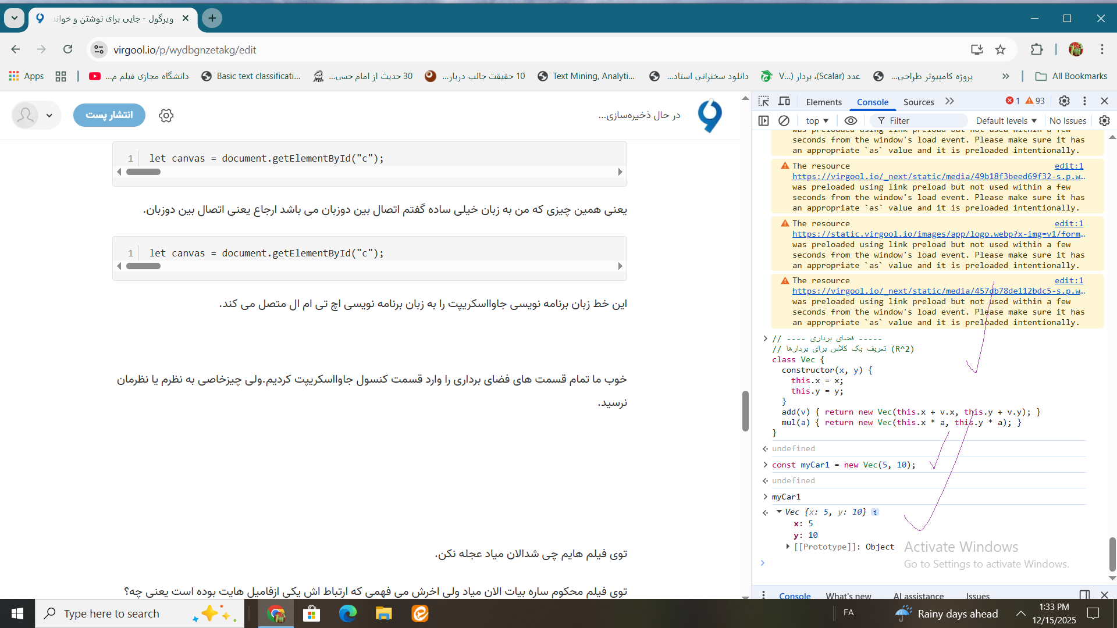Viewport: 1117px width, 628px height.
Task: Expand the [[Prototype]] Object entry
Action: [788, 547]
